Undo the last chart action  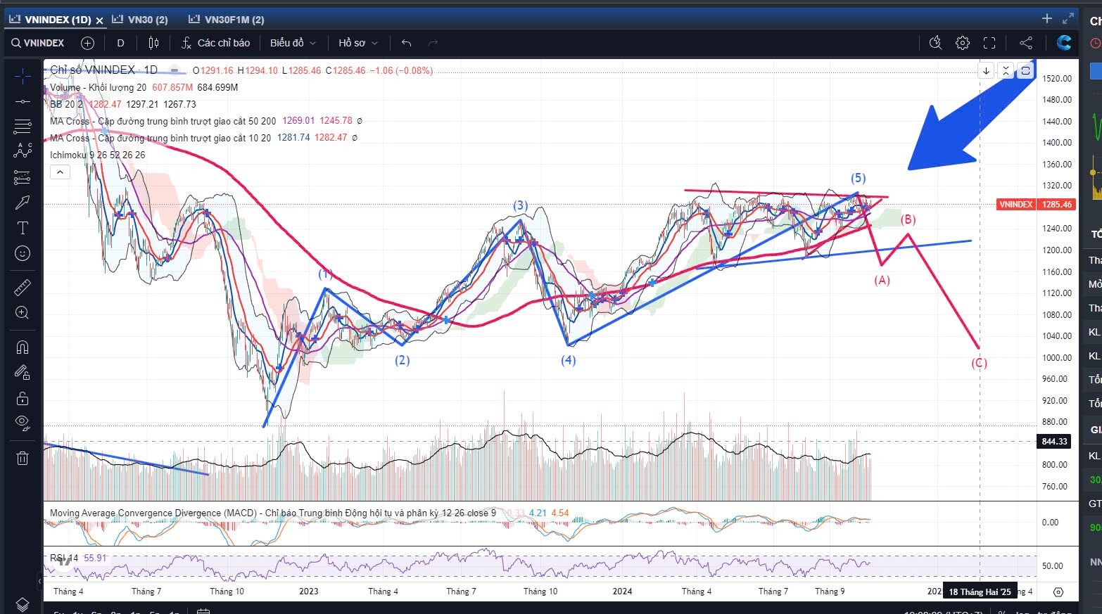click(406, 43)
